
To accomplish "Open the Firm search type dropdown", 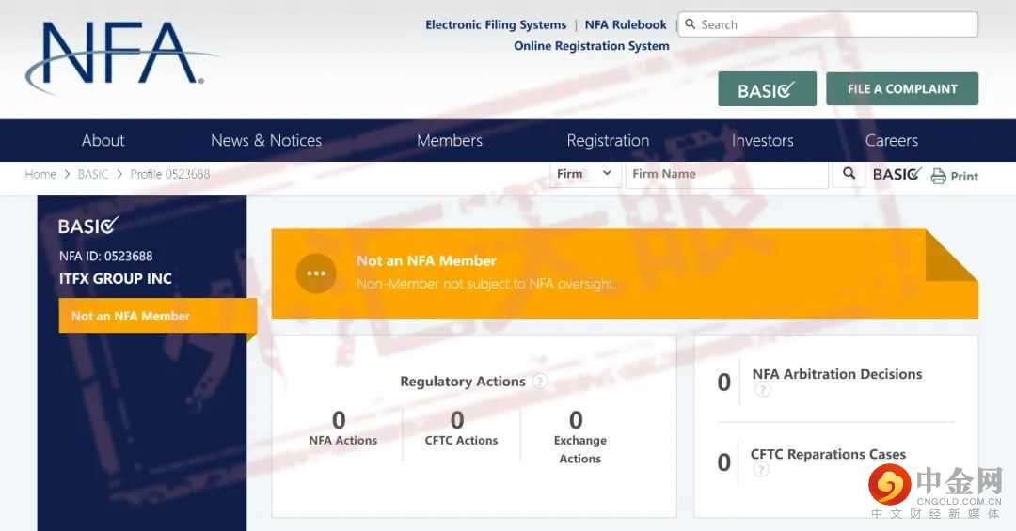I will [585, 174].
